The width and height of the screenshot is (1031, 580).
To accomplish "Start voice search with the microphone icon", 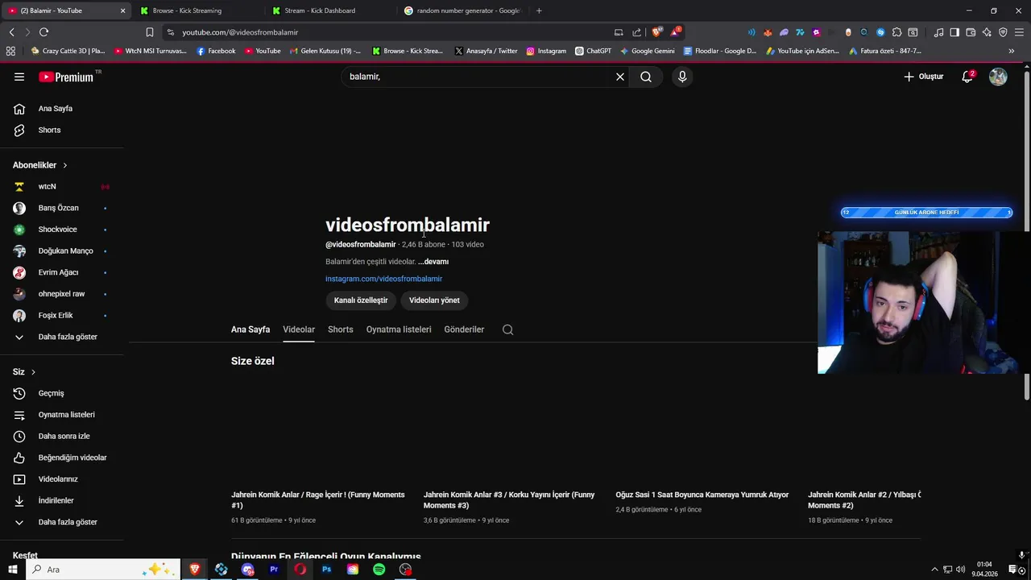I will 682,77.
